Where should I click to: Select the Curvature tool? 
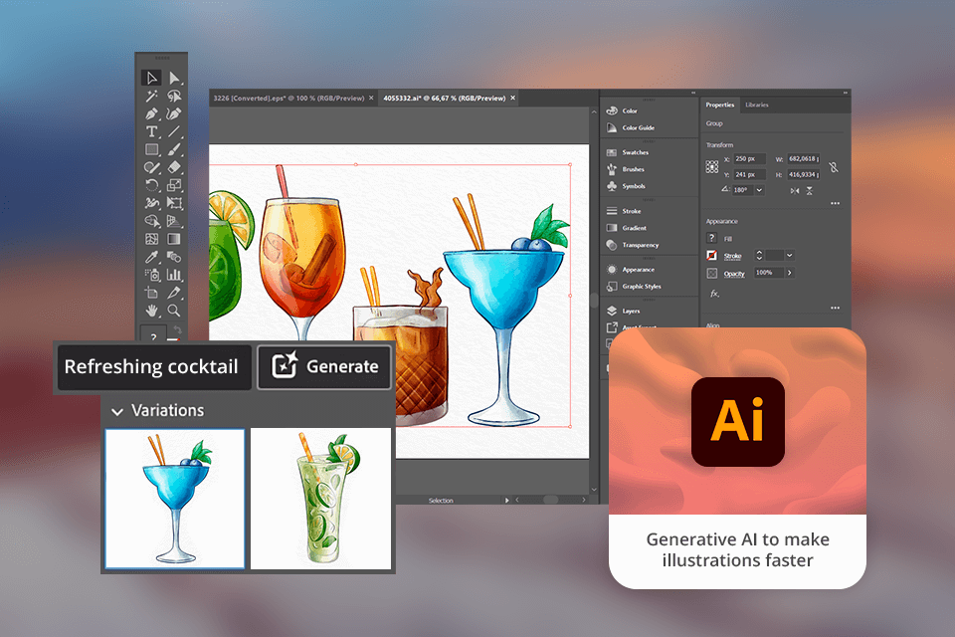(x=174, y=113)
